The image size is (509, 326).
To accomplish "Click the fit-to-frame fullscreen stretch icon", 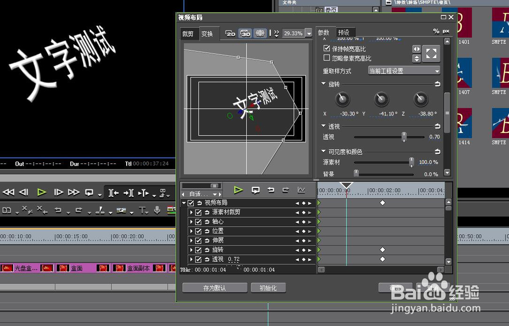I will tap(431, 53).
